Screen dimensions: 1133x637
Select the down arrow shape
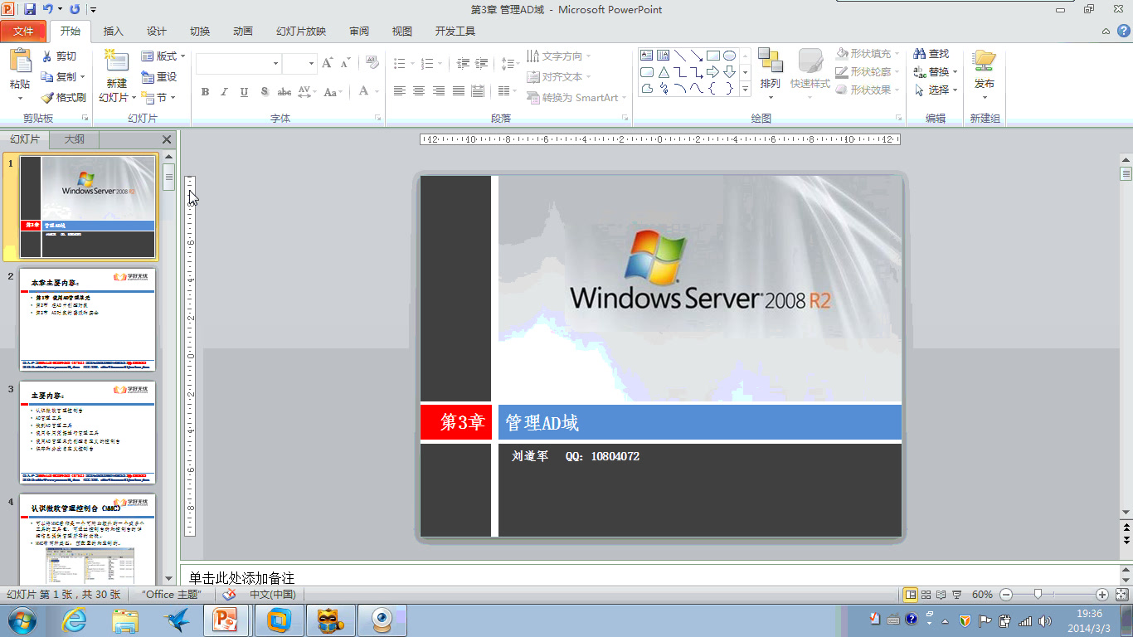click(x=729, y=72)
